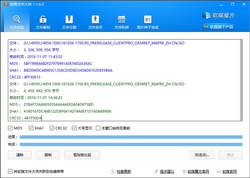This screenshot has height=178, width=250.
Task: Click the MD5 value 278AF72AA865035A6A4AEE0AF4D875BD
Action: pyautogui.click(x=58, y=105)
